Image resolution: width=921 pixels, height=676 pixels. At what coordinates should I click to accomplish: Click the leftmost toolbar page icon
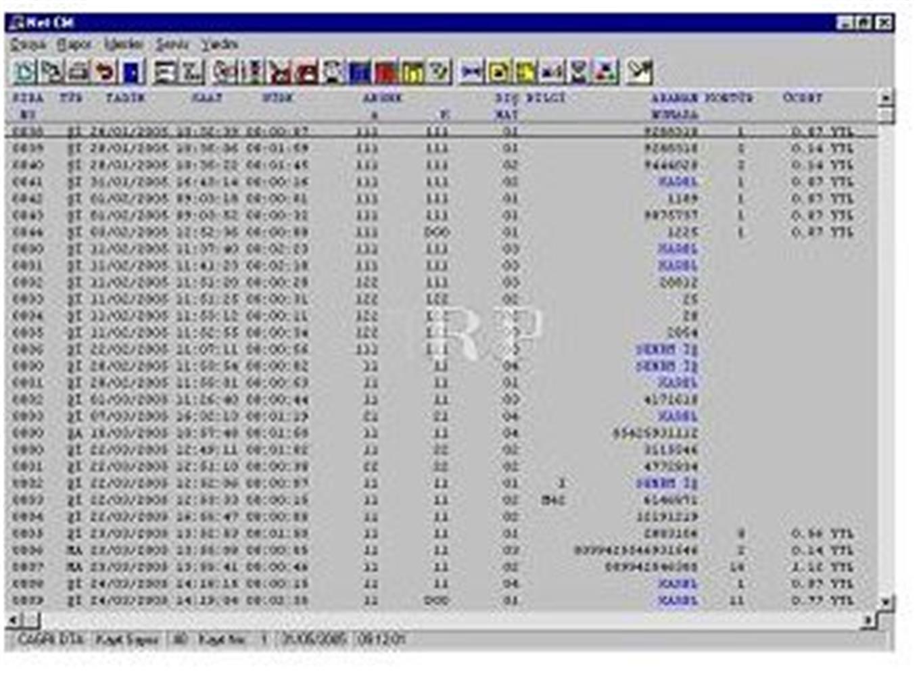tap(24, 72)
